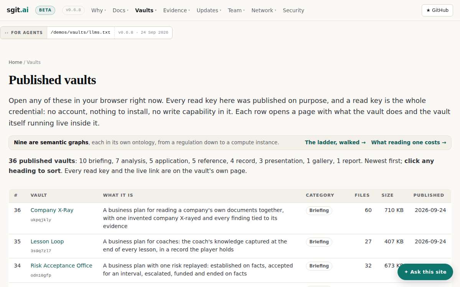Click the Published vaults heading
The width and height of the screenshot is (460, 287).
pos(52,80)
